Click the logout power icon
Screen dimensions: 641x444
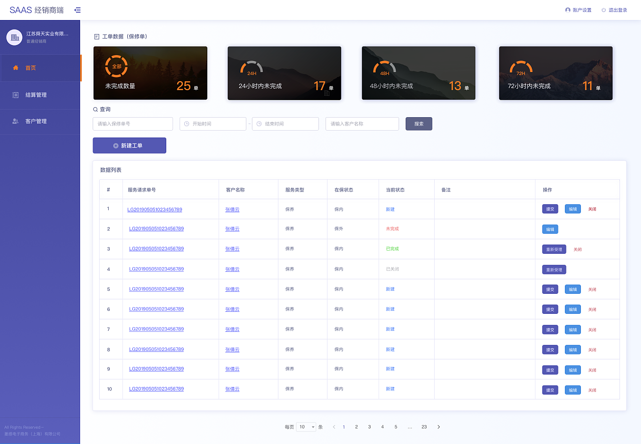603,10
